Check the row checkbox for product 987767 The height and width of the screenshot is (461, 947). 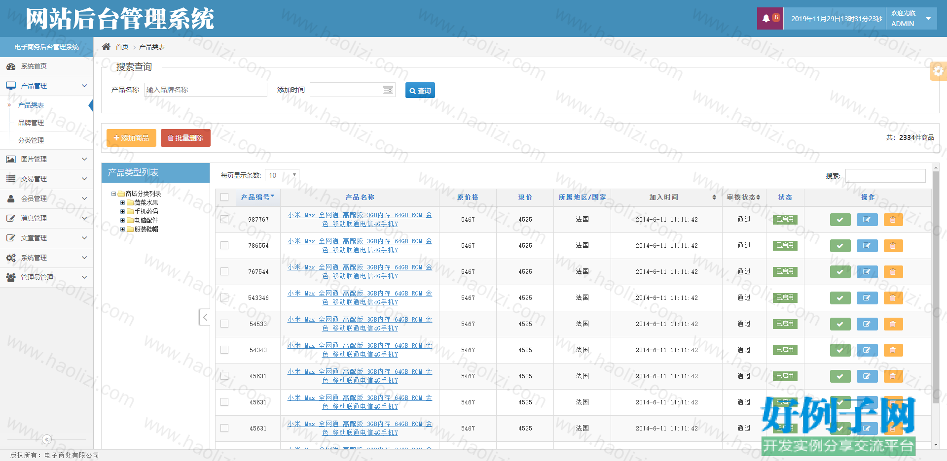tap(224, 219)
